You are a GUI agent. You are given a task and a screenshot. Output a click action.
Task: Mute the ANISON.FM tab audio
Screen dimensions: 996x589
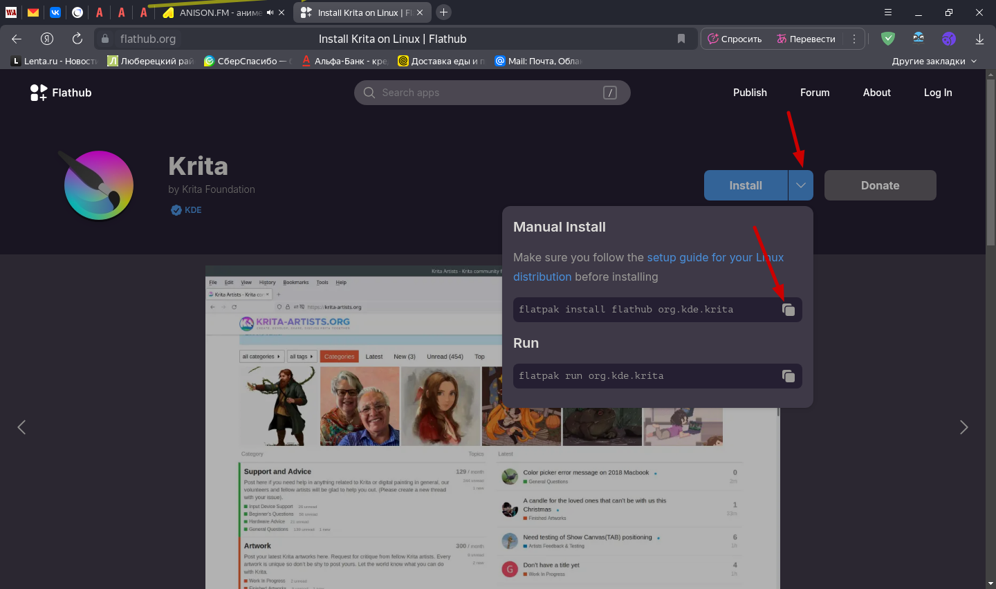point(270,12)
